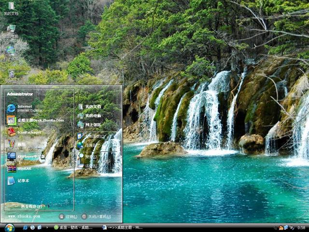
Task: Open 运行(R) Run in the Start menu
Action: coord(88,166)
